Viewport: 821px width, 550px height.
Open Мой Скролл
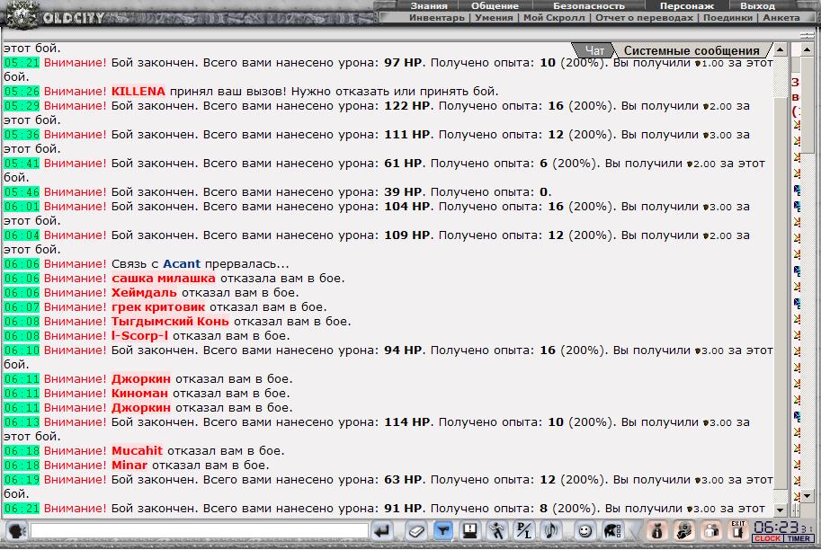[554, 17]
